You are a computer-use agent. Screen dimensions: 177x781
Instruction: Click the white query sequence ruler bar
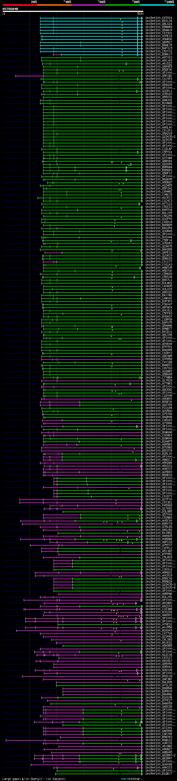pyautogui.click(x=73, y=12)
